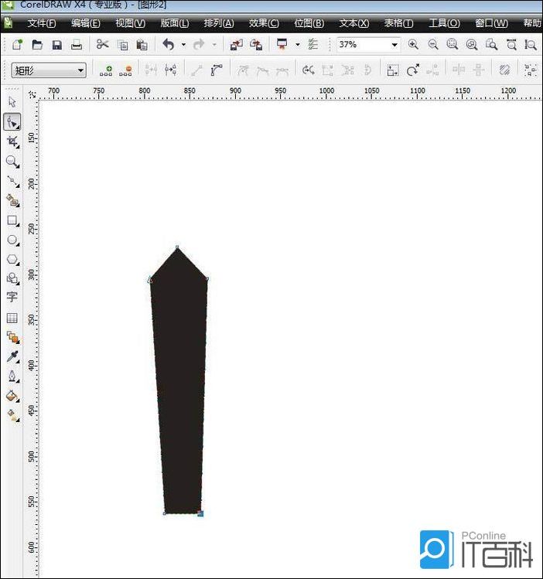Open the 位图(B) menu
Screen dimensions: 543x579
(x=309, y=23)
